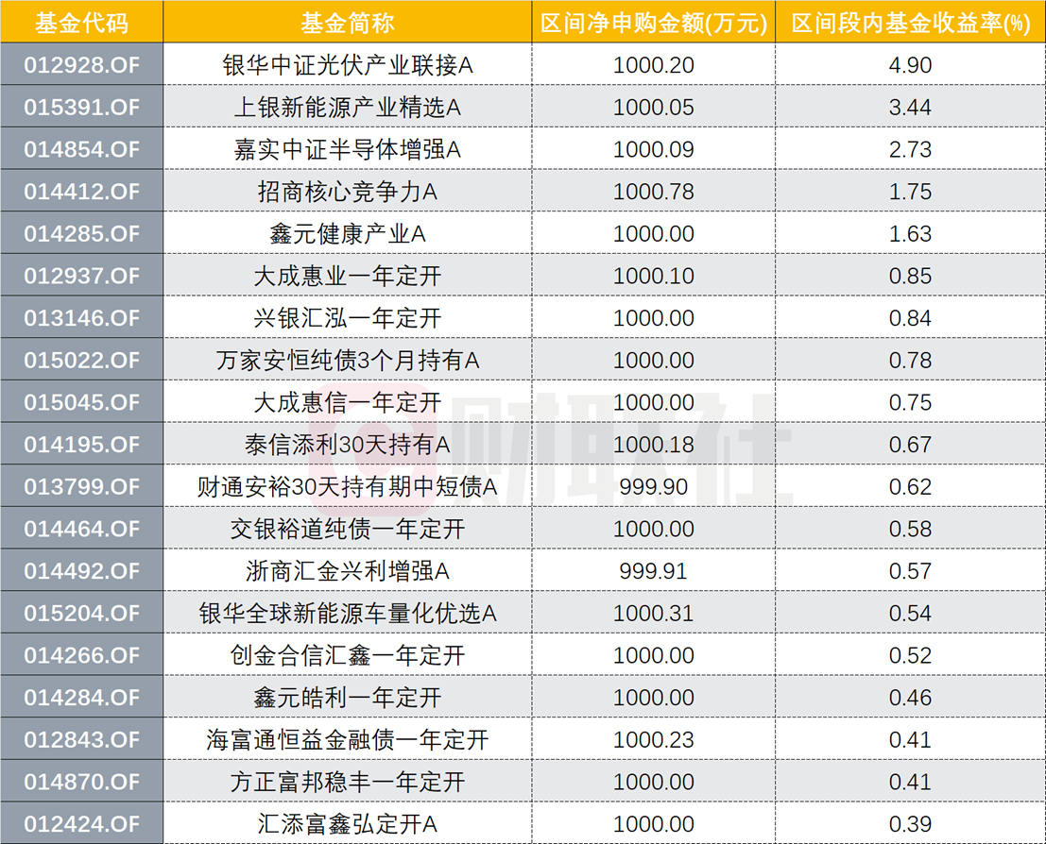Click the 基金简称 column header

tap(348, 24)
